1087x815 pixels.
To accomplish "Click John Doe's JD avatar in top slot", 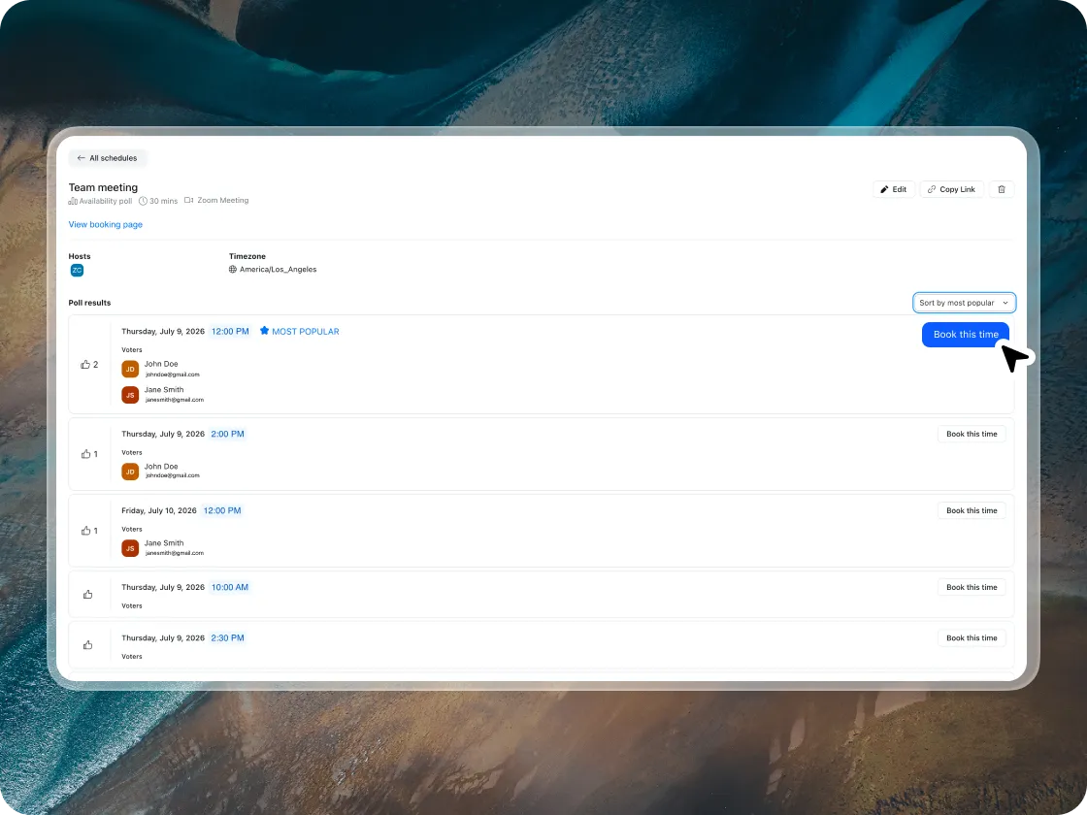I will [130, 369].
